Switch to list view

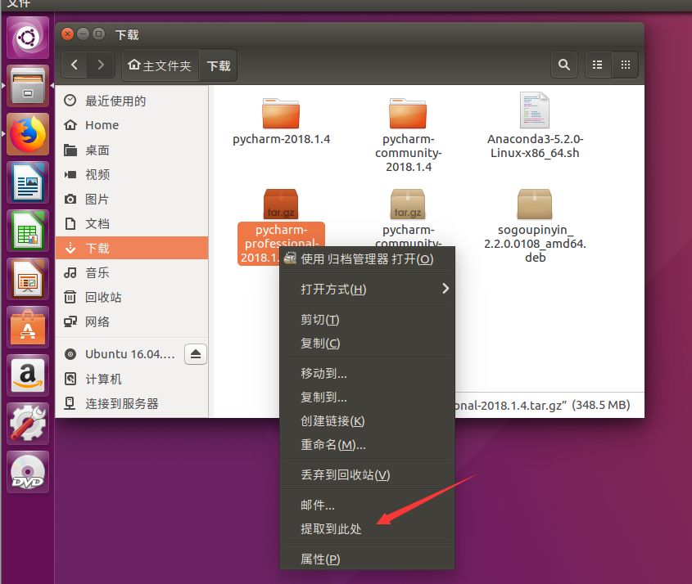pos(598,65)
